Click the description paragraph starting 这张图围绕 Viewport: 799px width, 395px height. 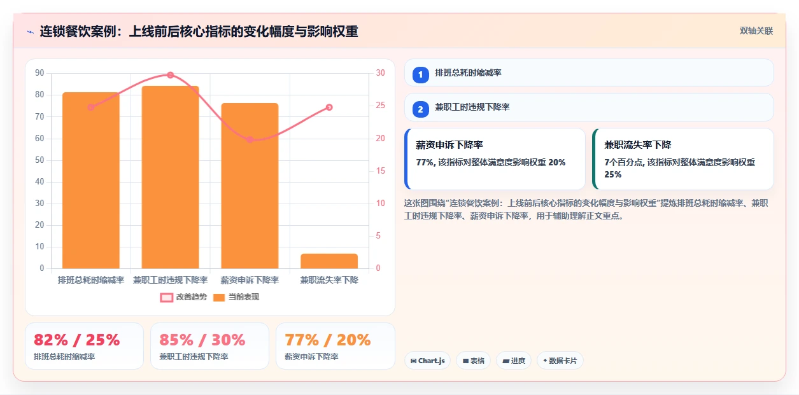click(x=586, y=209)
